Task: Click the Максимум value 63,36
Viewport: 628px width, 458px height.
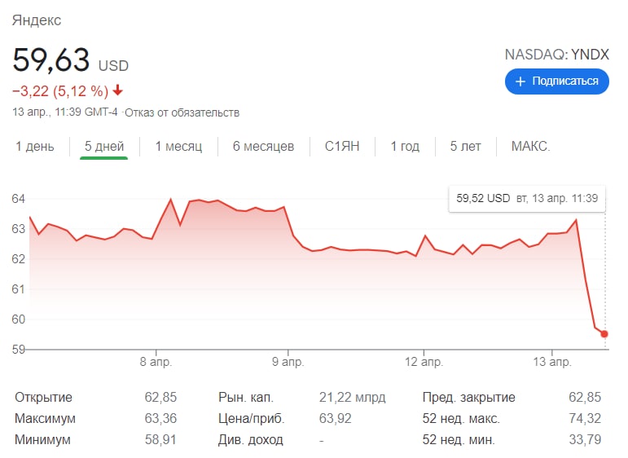Action: point(160,418)
